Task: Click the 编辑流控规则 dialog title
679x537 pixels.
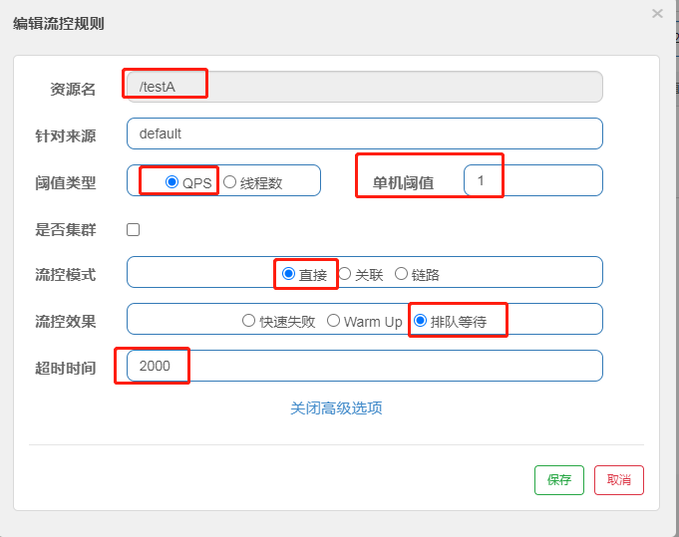Action: (59, 23)
